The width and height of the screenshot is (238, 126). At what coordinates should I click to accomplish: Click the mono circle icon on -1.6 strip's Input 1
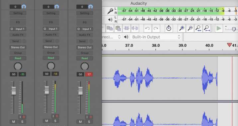coord(45,29)
